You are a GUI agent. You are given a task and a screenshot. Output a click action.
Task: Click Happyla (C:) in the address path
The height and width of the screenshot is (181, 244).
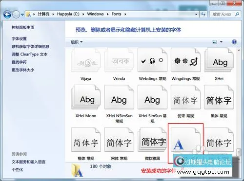point(68,14)
